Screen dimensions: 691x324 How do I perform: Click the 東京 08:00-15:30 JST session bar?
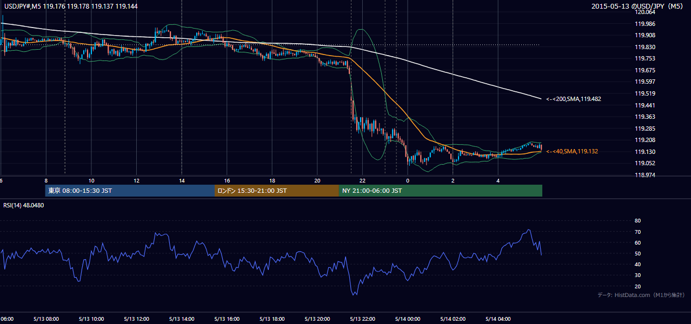[130, 191]
